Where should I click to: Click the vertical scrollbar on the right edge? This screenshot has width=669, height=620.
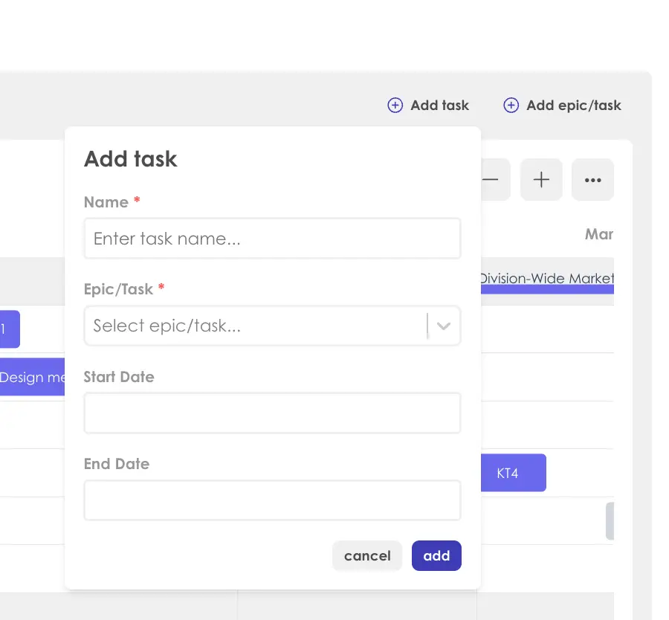click(x=611, y=521)
